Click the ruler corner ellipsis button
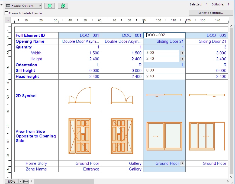 pyautogui.click(x=8, y=20)
